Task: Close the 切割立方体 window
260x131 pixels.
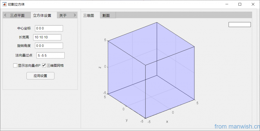Action: pos(253,4)
